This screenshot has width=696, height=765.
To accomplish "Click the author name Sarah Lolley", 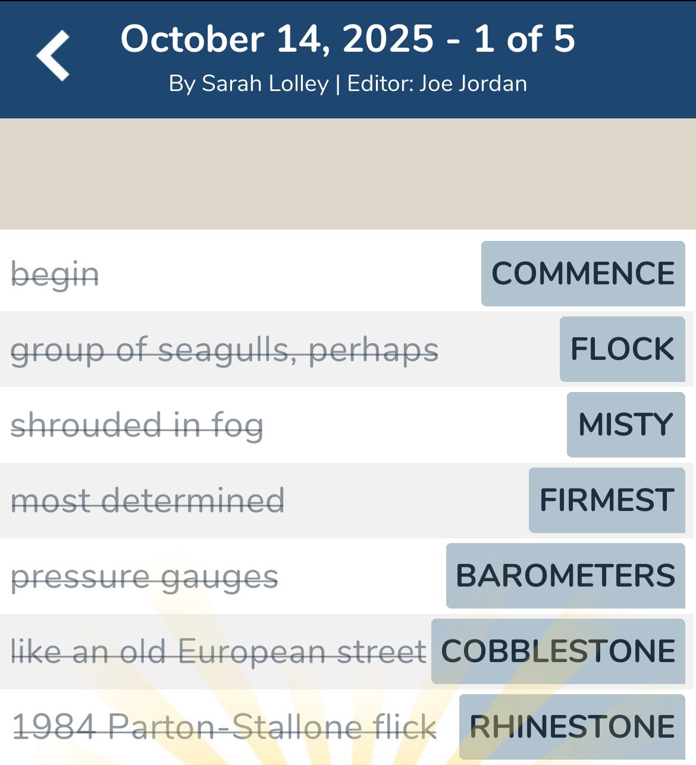I will tap(265, 84).
